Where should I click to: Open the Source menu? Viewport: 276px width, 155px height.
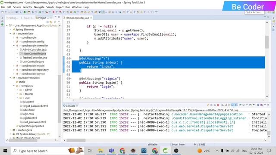[x=17, y=7]
